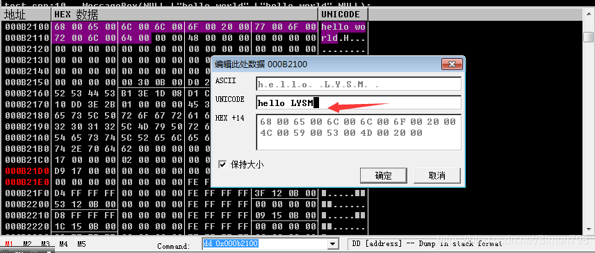Select address row 000B2210

click(27, 215)
